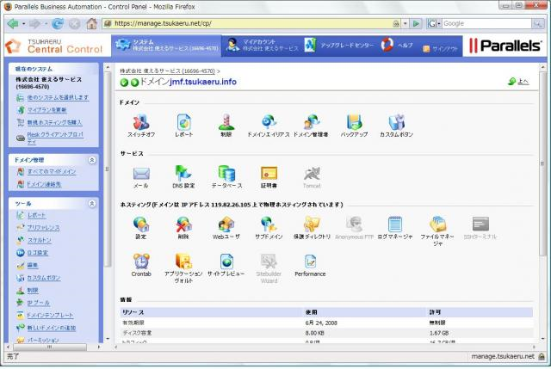This screenshot has height=369, width=551.
Task: Click ドメイン連絡先 sidebar link
Action: pos(44,184)
